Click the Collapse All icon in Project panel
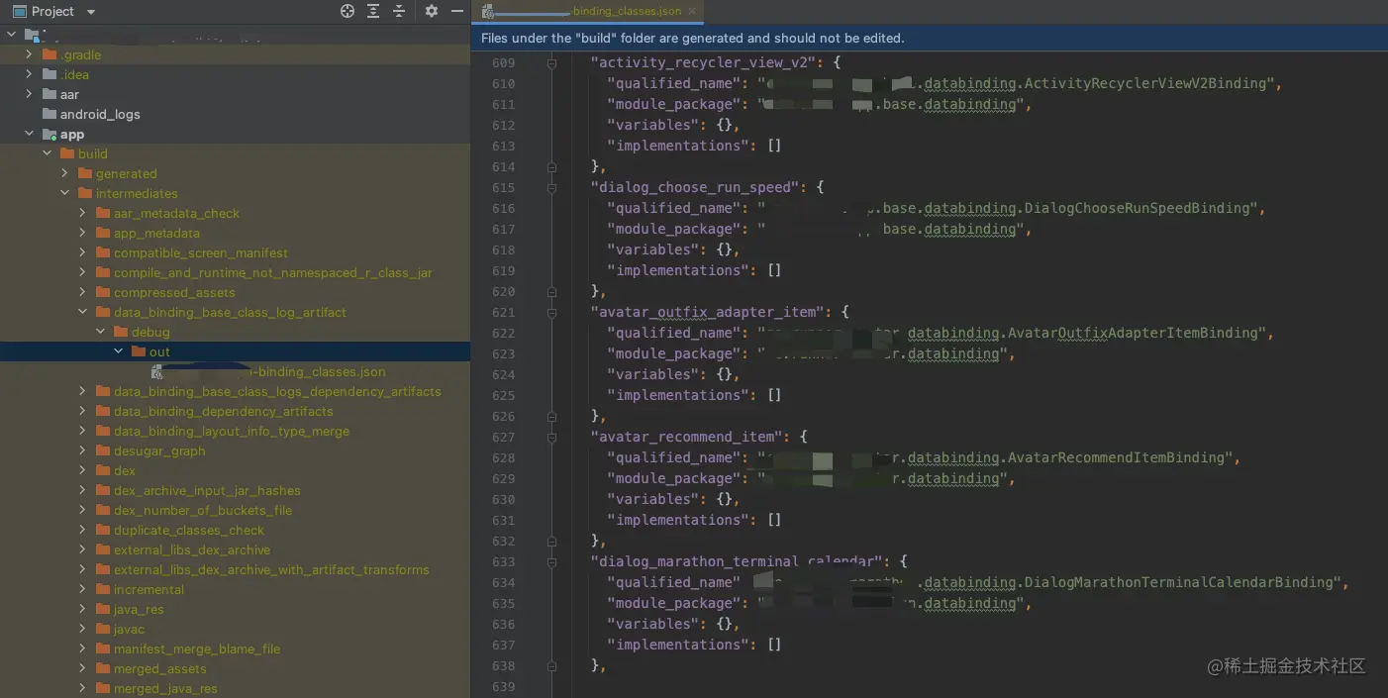 pos(399,11)
